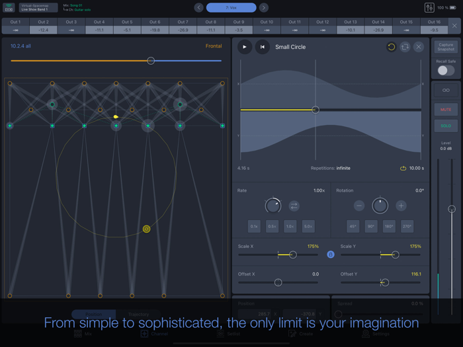Open the mixer faders icon at top right
The width and height of the screenshot is (463, 347).
coord(429,8)
